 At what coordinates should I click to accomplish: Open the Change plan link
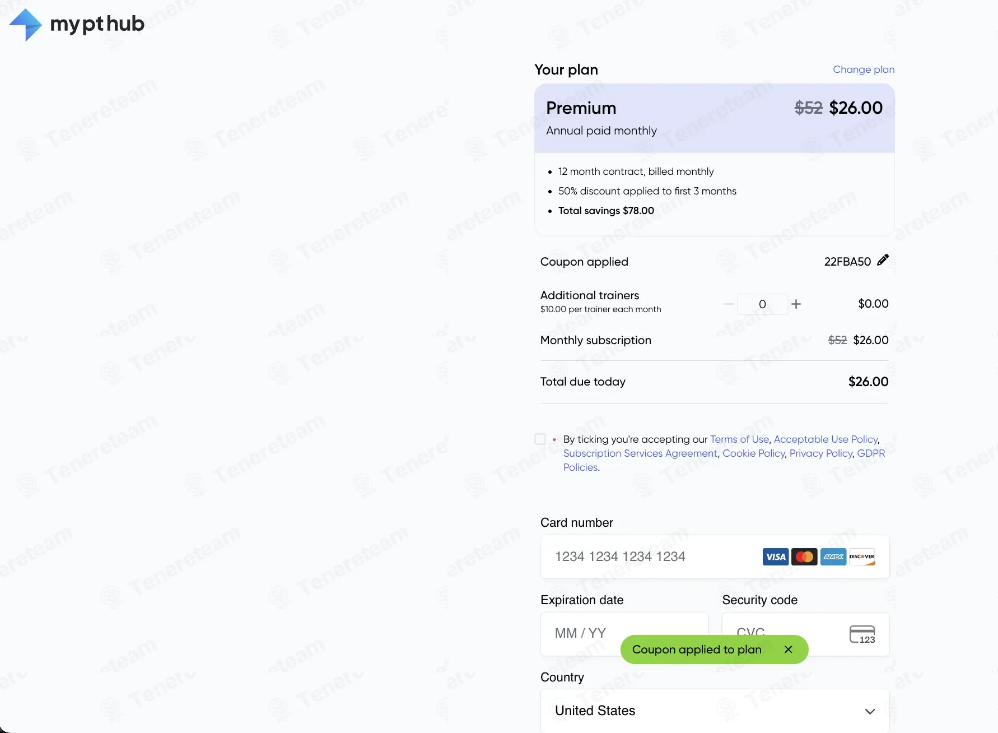864,69
